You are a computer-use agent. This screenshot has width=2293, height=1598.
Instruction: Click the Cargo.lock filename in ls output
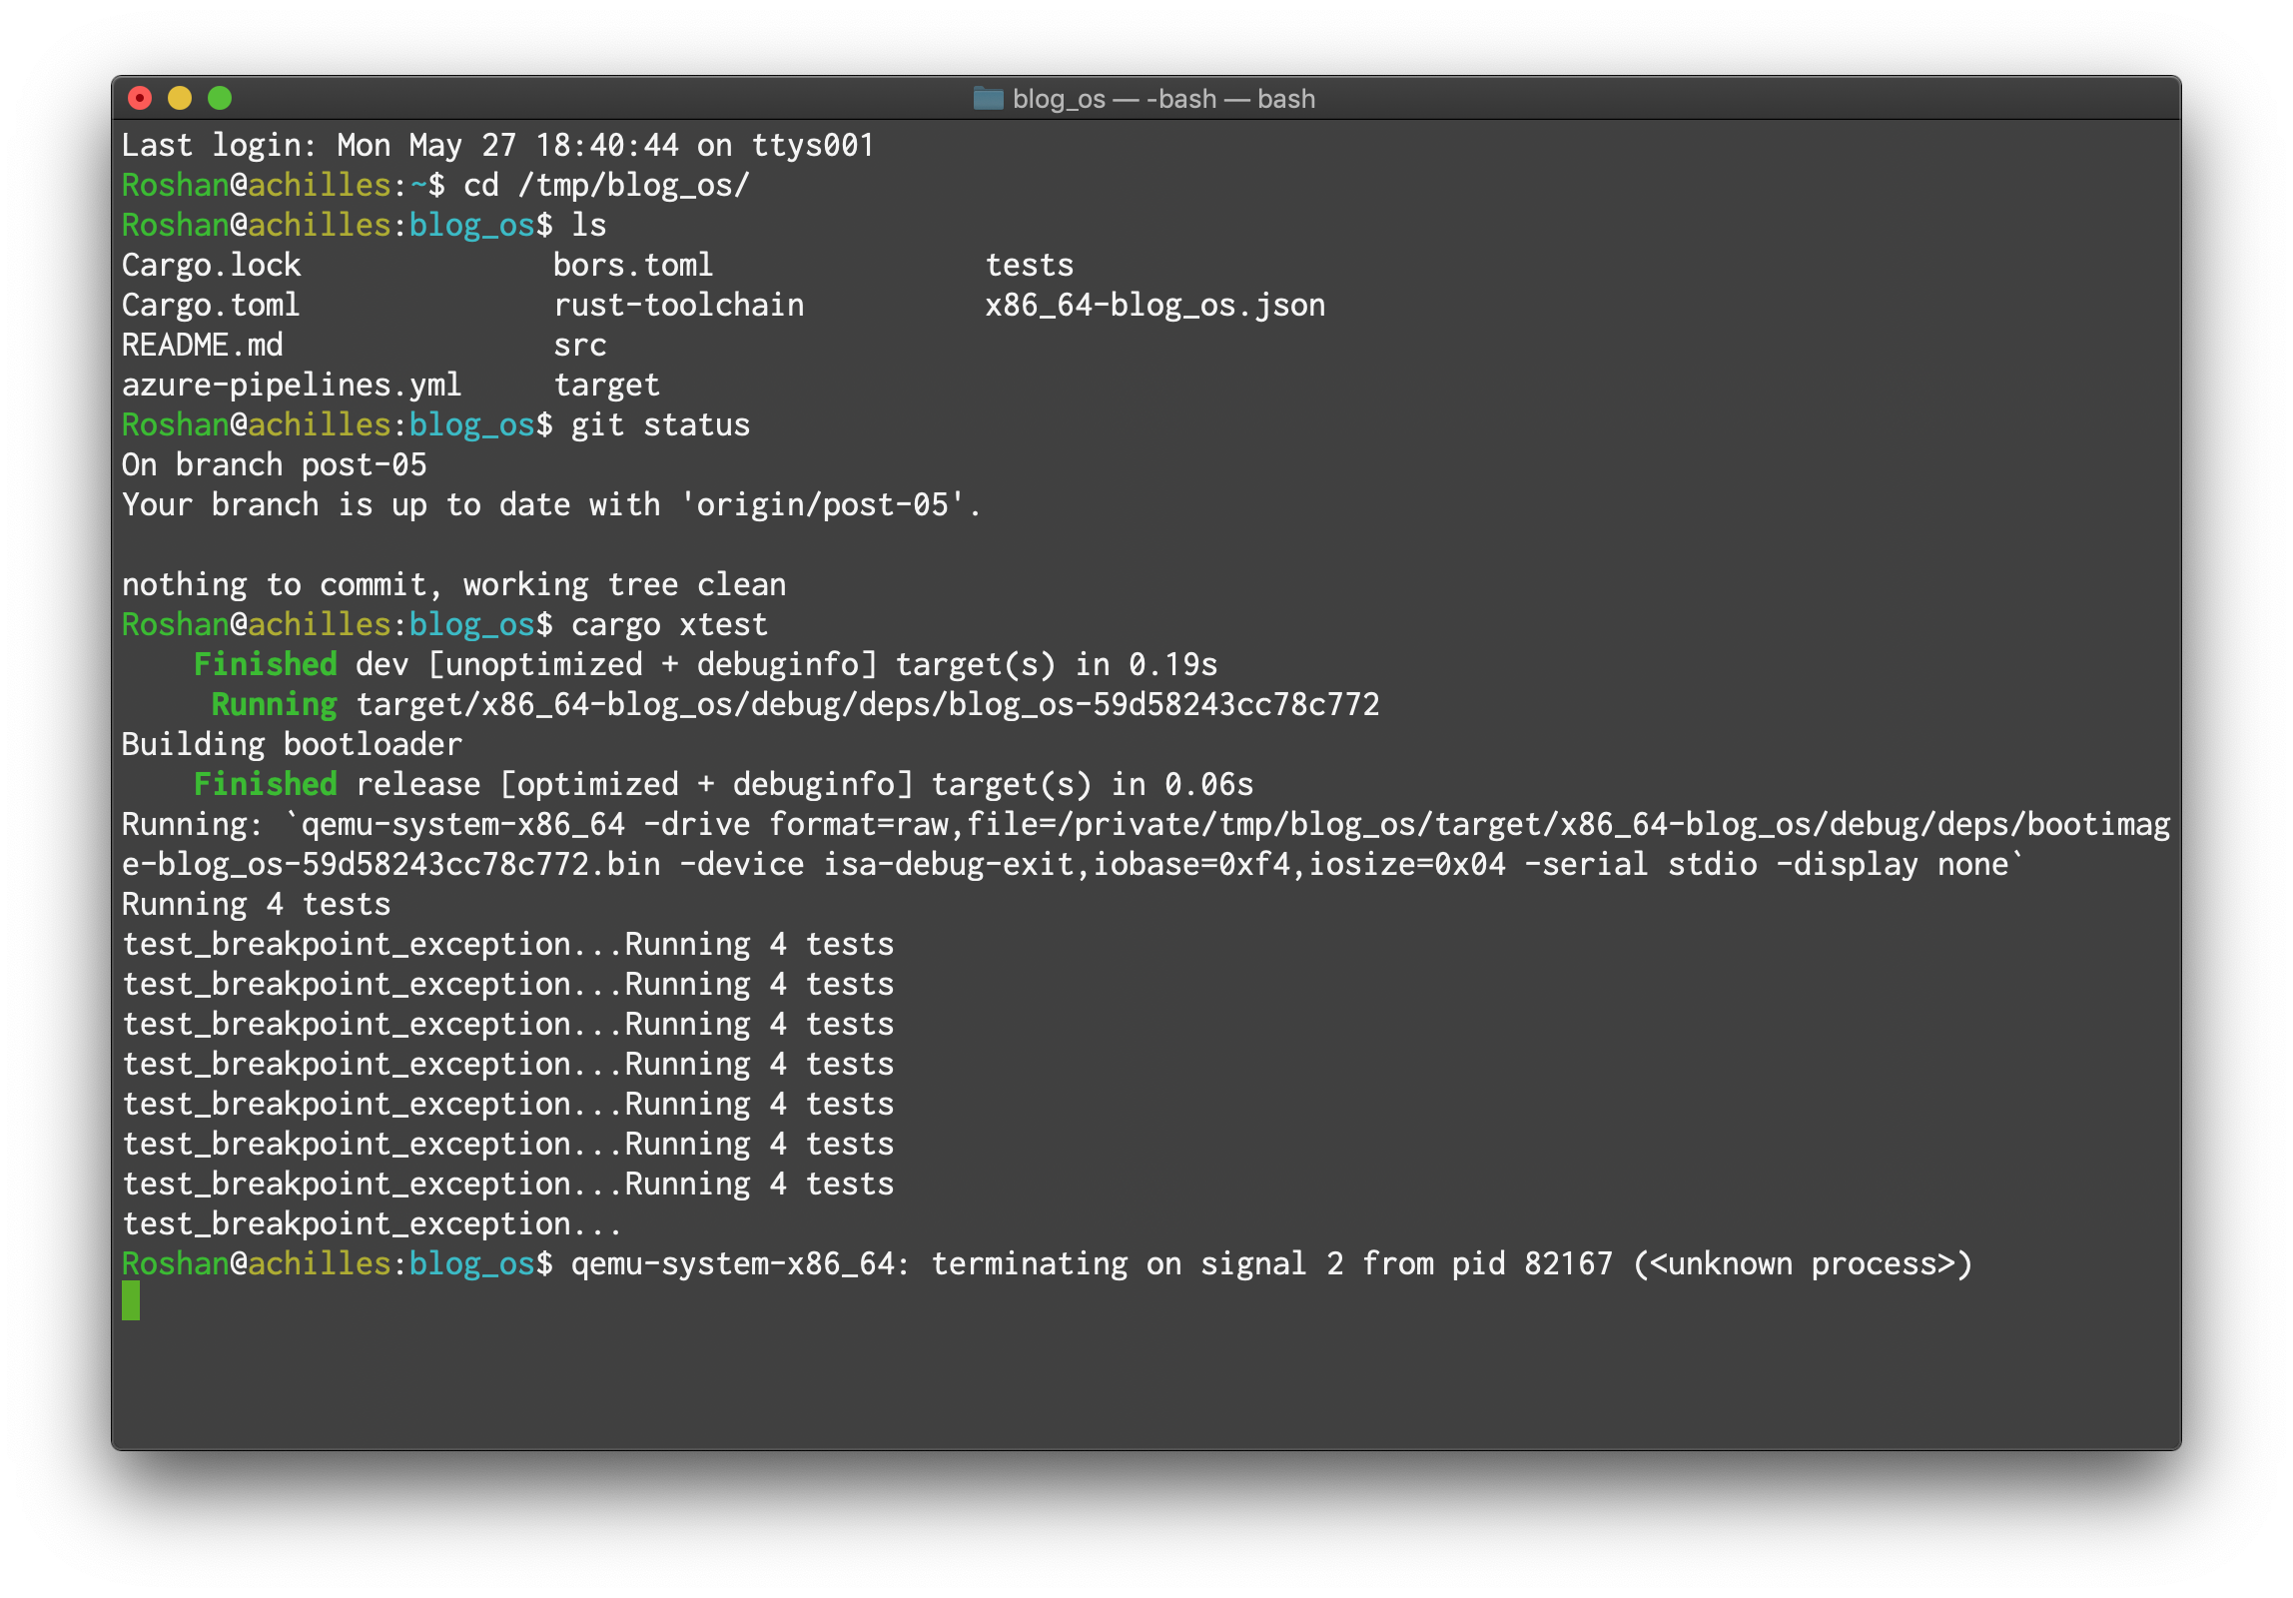[x=211, y=265]
